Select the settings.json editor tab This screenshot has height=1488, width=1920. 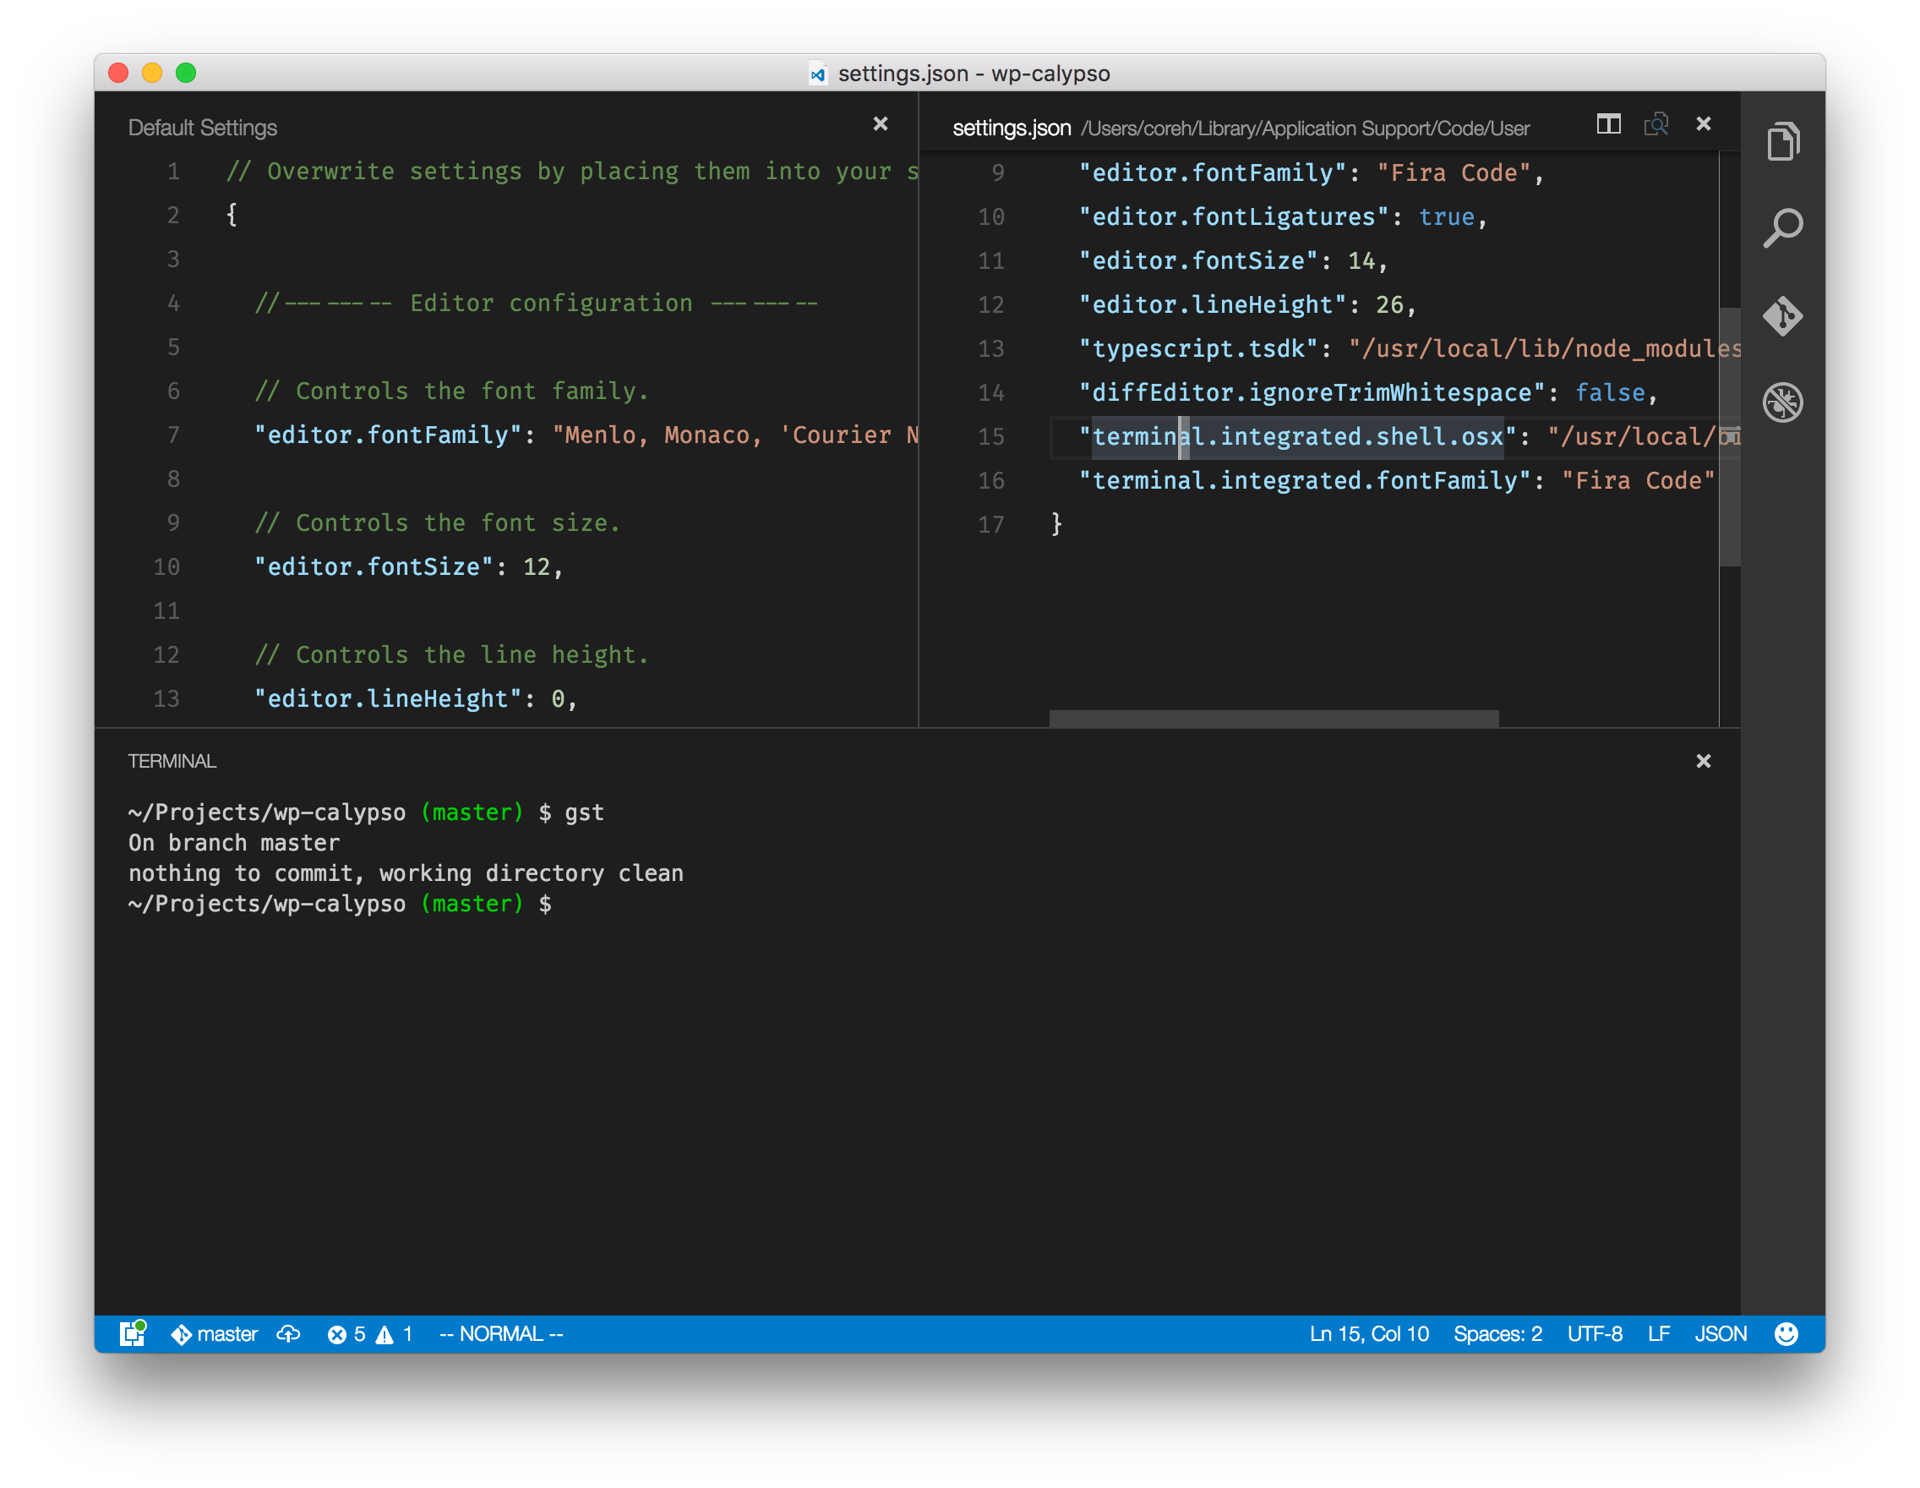1011,129
